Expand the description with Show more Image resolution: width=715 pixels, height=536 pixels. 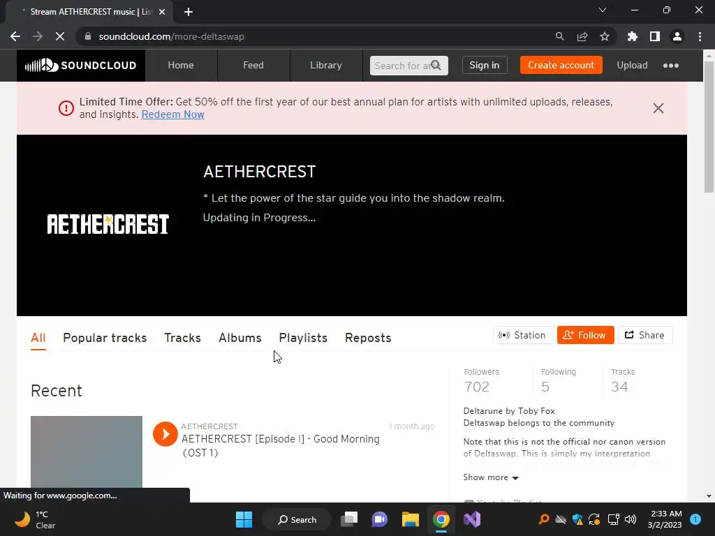[491, 477]
